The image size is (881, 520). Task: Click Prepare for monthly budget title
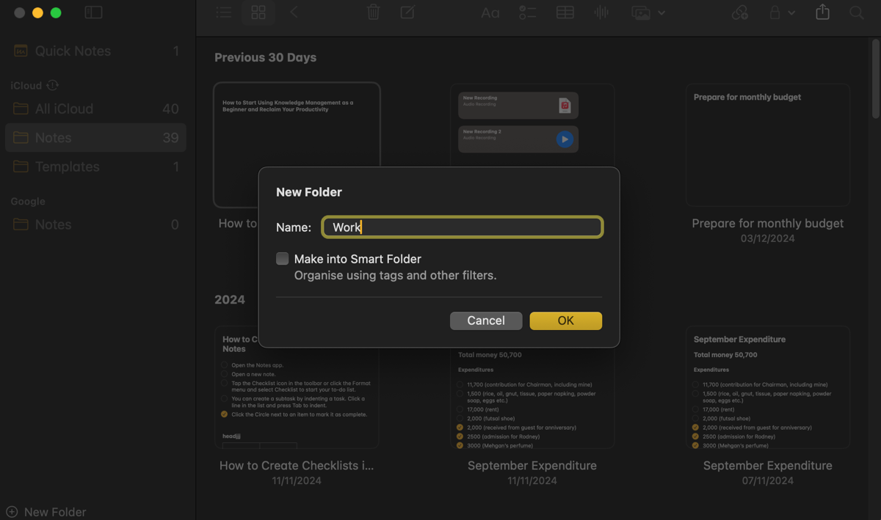(x=768, y=223)
